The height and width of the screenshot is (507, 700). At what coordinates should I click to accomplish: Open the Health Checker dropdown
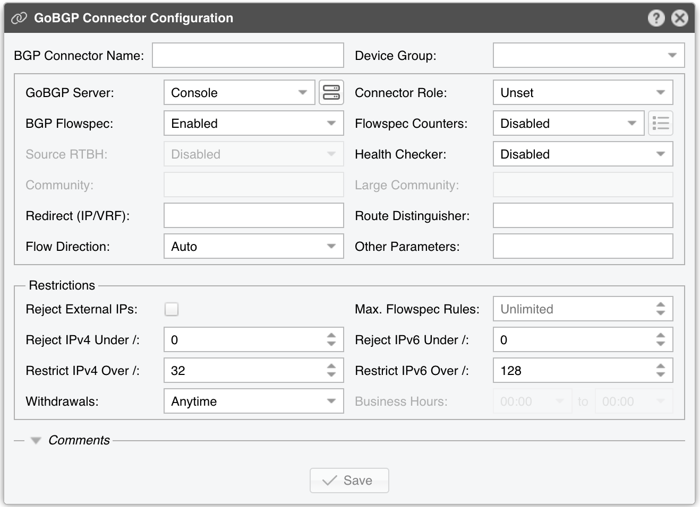click(583, 154)
